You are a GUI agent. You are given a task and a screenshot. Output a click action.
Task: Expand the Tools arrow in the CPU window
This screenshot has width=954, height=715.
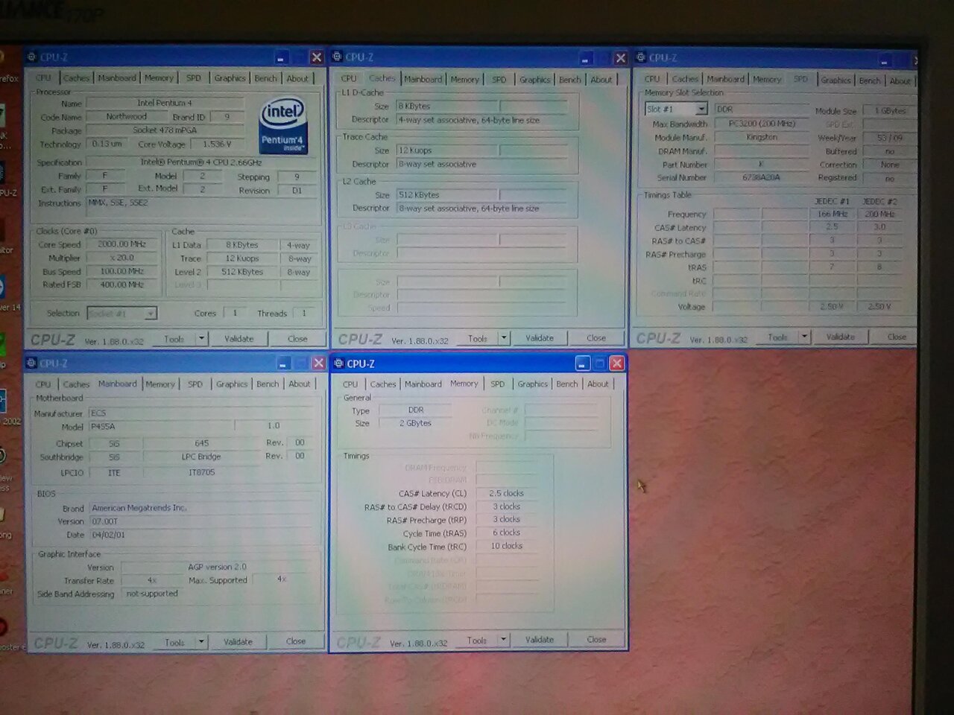pos(201,339)
